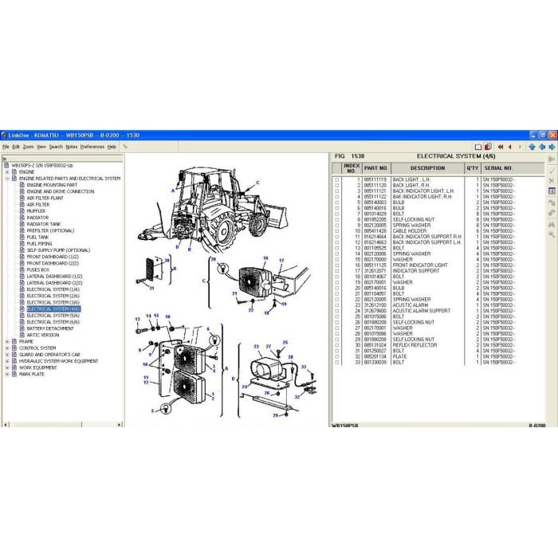Screen dimensions: 558x558
Task: Check the box for FRONT INDICATOR LIGHT row
Action: (x=336, y=265)
